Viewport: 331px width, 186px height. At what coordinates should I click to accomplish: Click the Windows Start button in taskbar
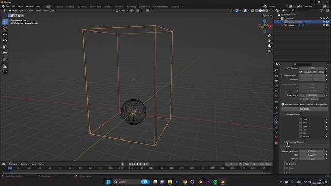click(x=108, y=182)
